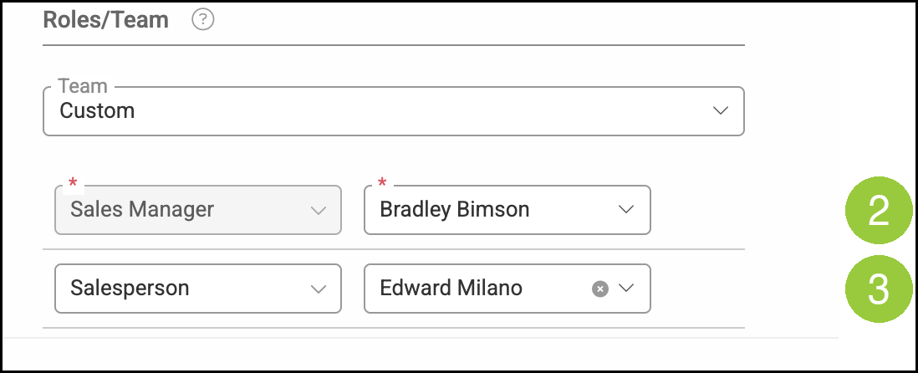This screenshot has width=918, height=373.
Task: Select the Custom value in Team field
Action: click(97, 110)
